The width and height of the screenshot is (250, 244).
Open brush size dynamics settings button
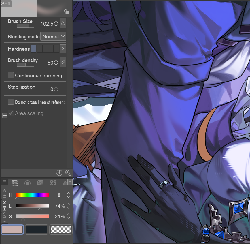(x=63, y=23)
